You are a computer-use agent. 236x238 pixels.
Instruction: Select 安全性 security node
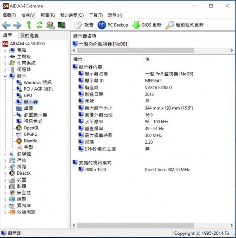20,193
